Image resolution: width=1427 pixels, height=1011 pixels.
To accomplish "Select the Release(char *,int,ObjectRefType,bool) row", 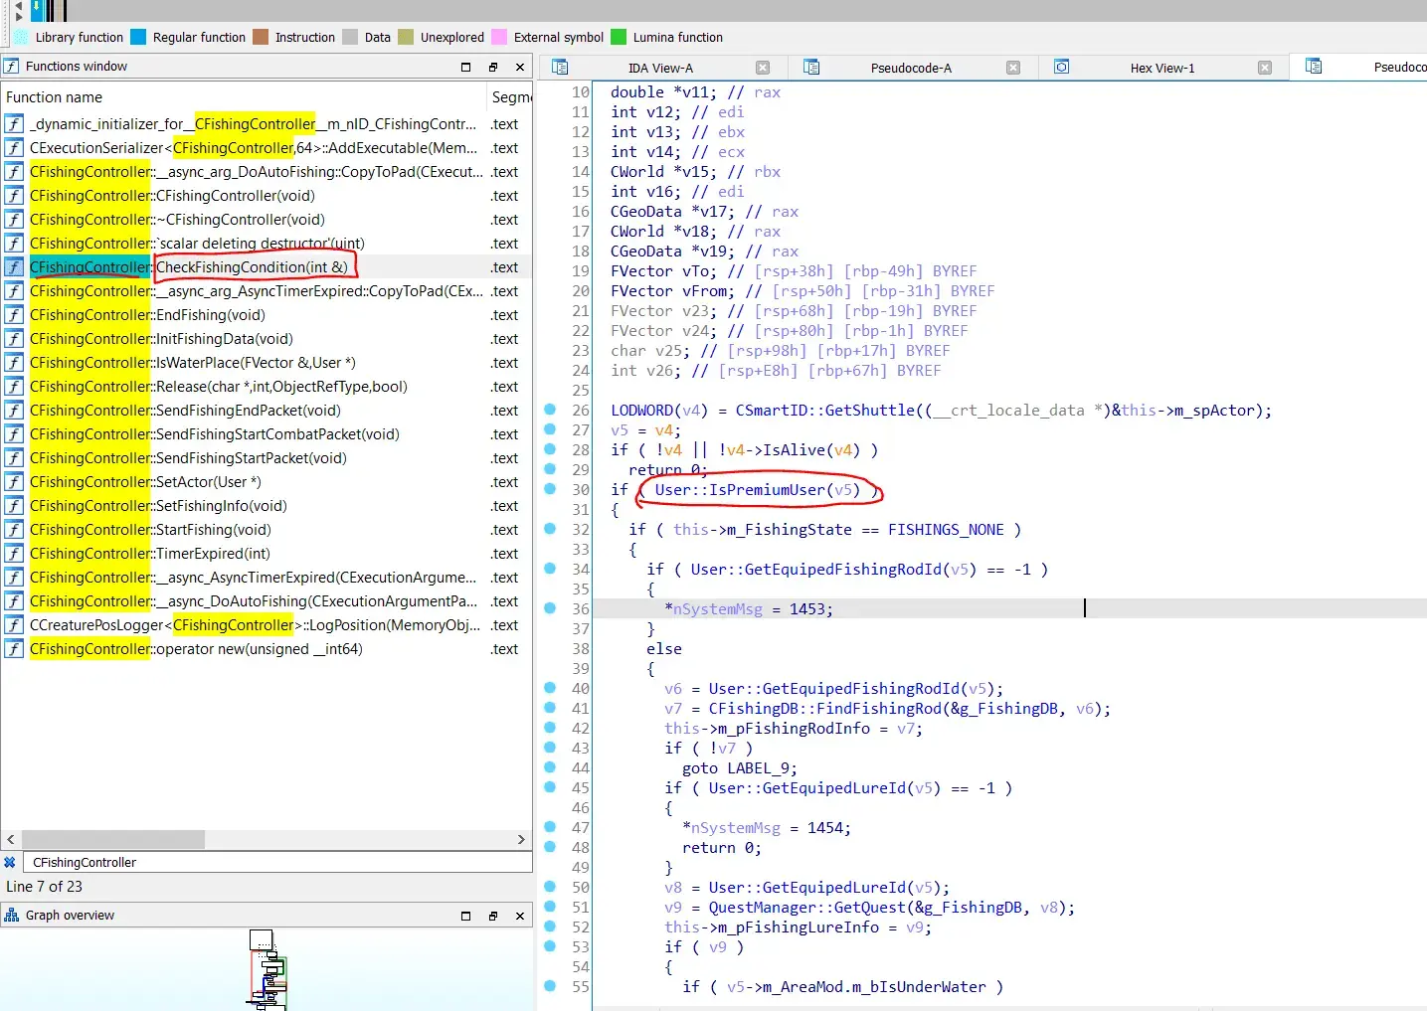I will click(x=267, y=387).
